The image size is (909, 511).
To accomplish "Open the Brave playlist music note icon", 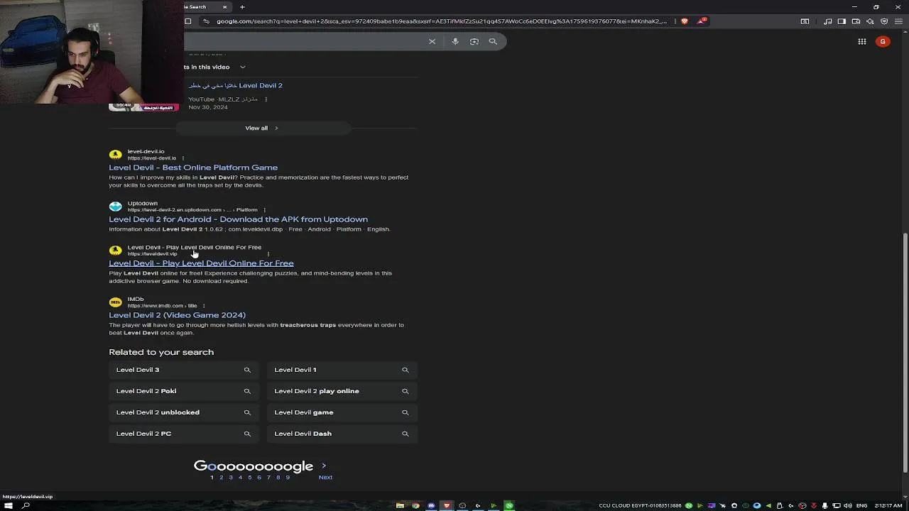I will coord(828,21).
